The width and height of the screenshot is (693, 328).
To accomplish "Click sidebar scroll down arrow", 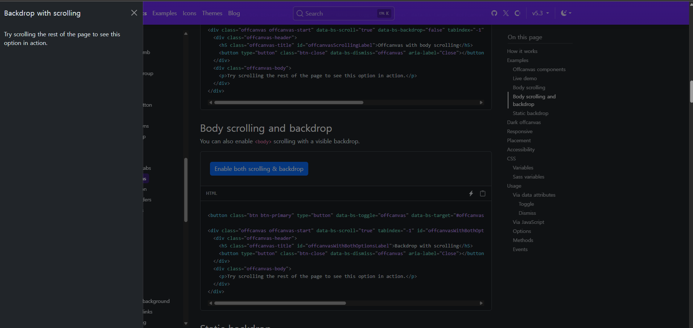I will pyautogui.click(x=186, y=323).
